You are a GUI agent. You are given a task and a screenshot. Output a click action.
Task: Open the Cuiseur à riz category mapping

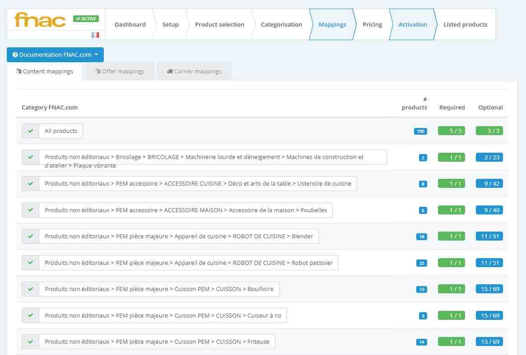point(163,315)
